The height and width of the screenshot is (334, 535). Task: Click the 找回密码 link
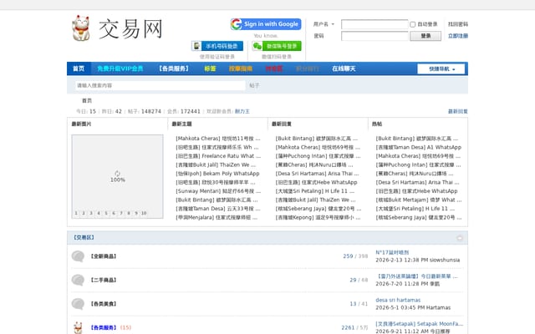pos(458,24)
